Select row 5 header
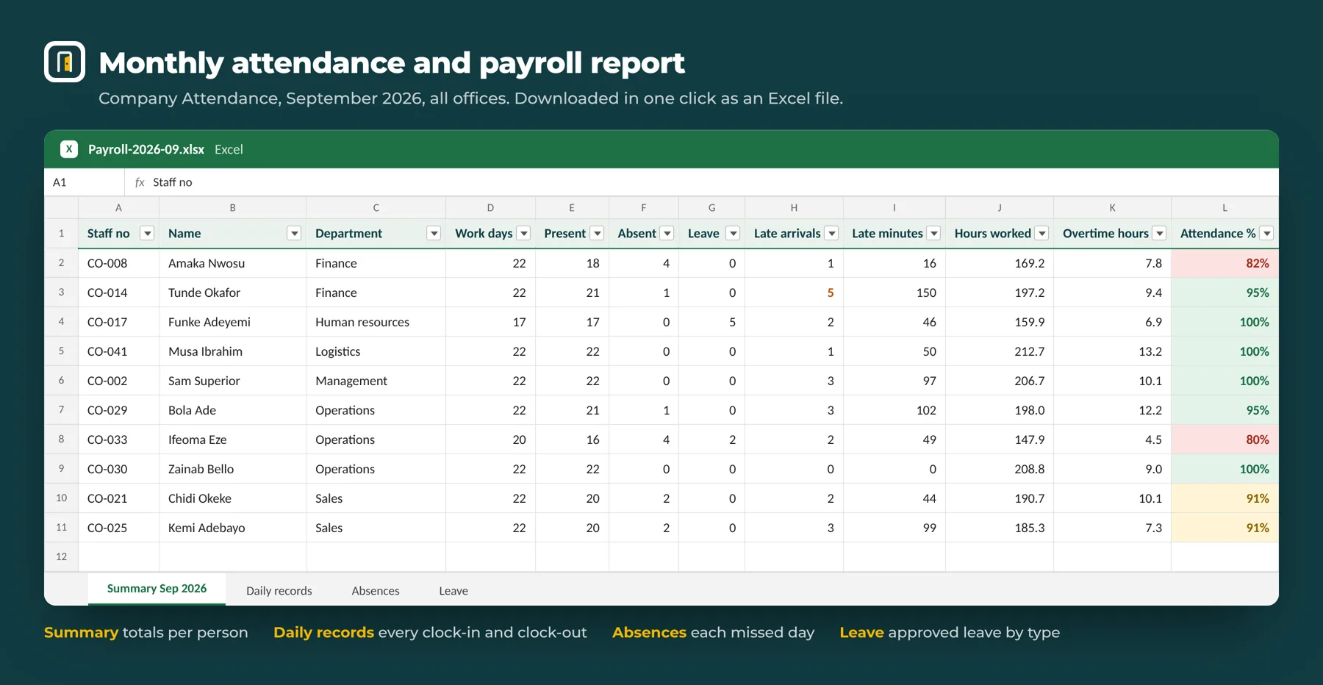Image resolution: width=1323 pixels, height=685 pixels. point(61,351)
